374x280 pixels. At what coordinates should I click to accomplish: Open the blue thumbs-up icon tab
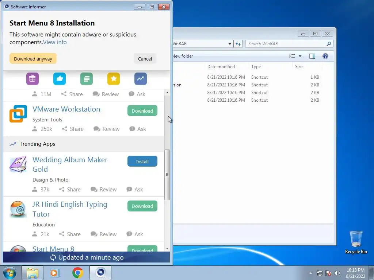(60, 79)
